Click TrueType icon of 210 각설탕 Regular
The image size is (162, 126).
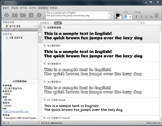(x=45, y=100)
